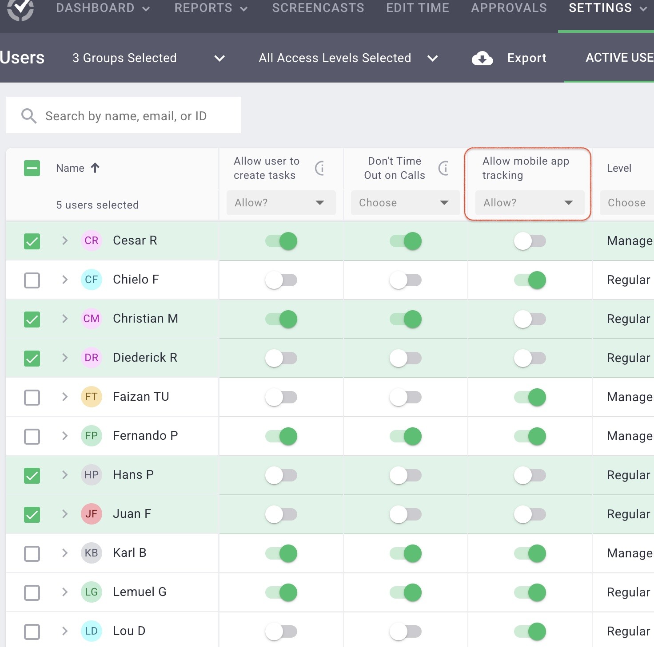Open the Level Choose dropdown
This screenshot has height=647, width=654.
tap(627, 203)
